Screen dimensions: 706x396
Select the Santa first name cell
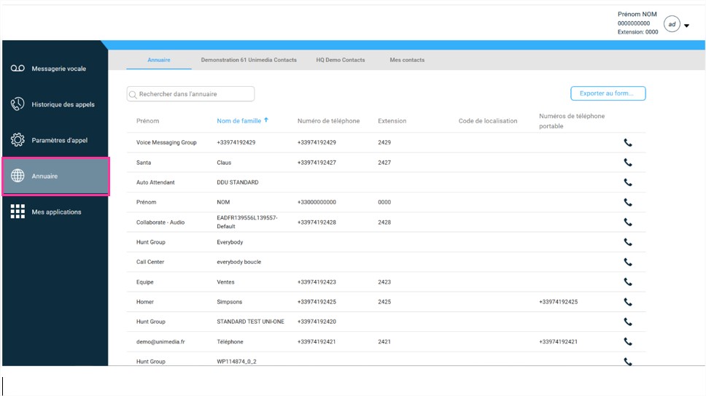[144, 163]
